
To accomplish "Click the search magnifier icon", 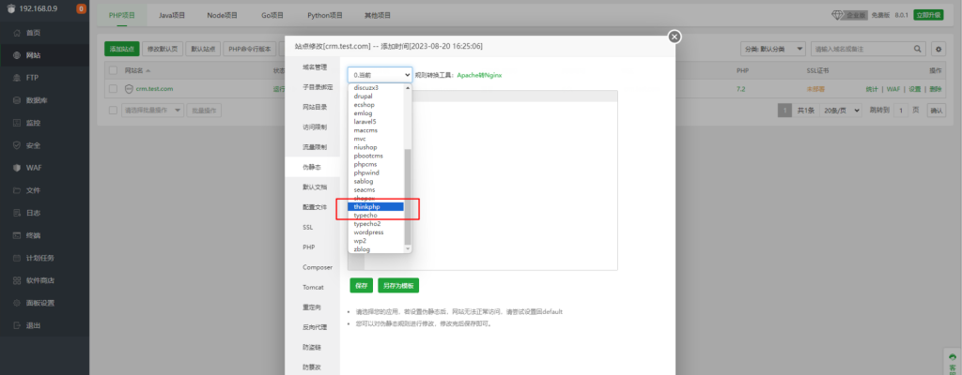I will click(x=918, y=48).
